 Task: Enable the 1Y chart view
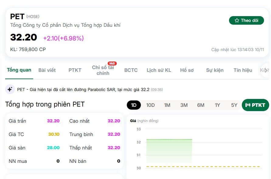click(217, 105)
